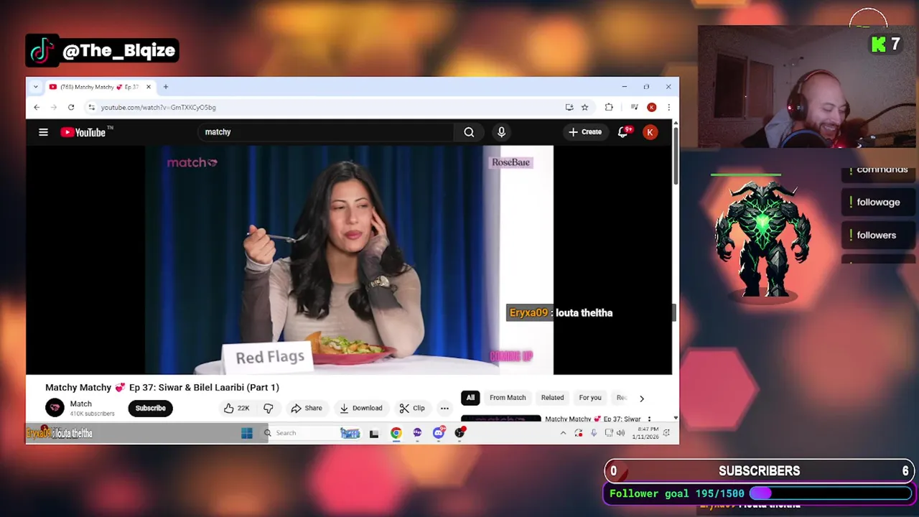Switch to the Matchy Matchy browser tab
919x517 pixels.
click(99, 87)
